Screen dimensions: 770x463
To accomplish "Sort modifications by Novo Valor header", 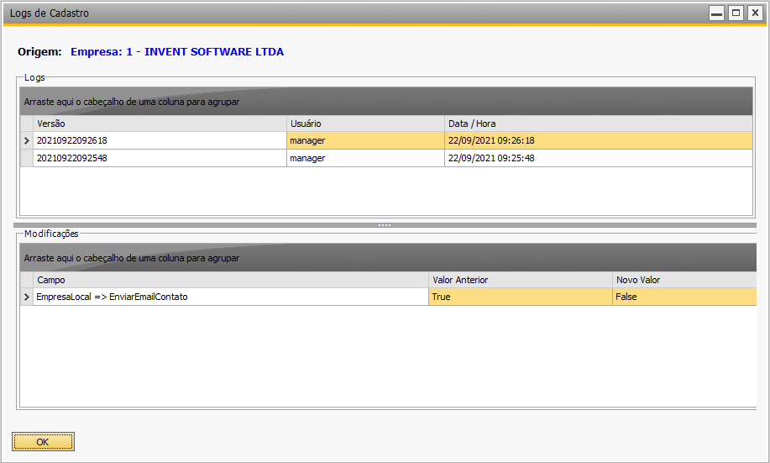I will click(x=684, y=280).
